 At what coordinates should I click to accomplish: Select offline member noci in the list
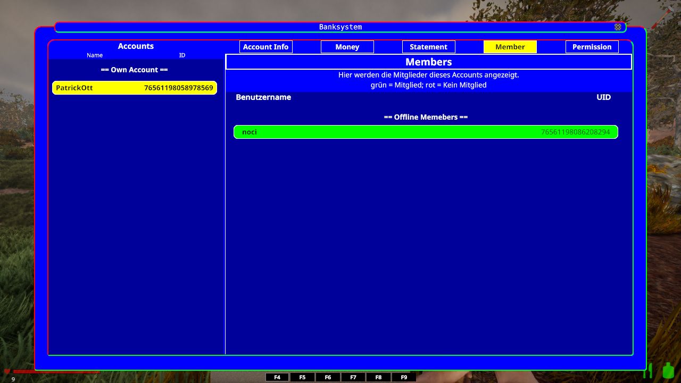click(x=426, y=132)
